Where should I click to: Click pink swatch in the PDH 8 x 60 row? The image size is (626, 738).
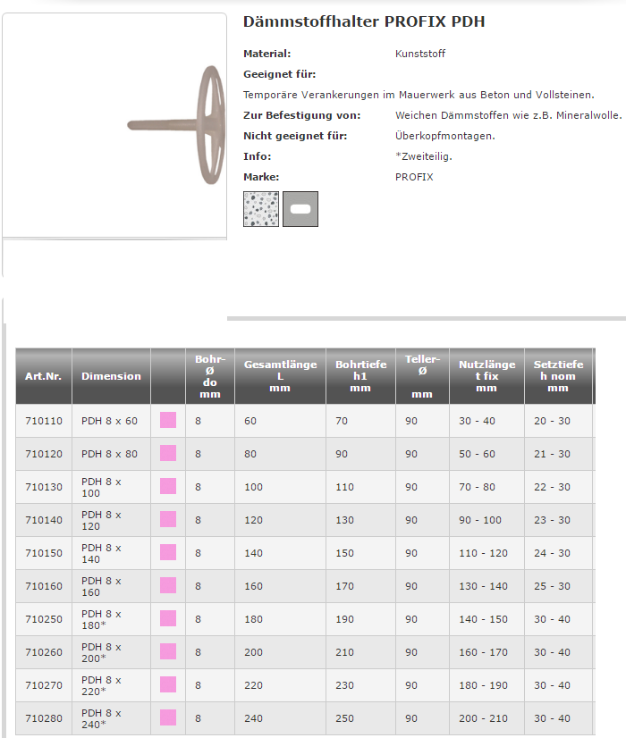click(168, 421)
